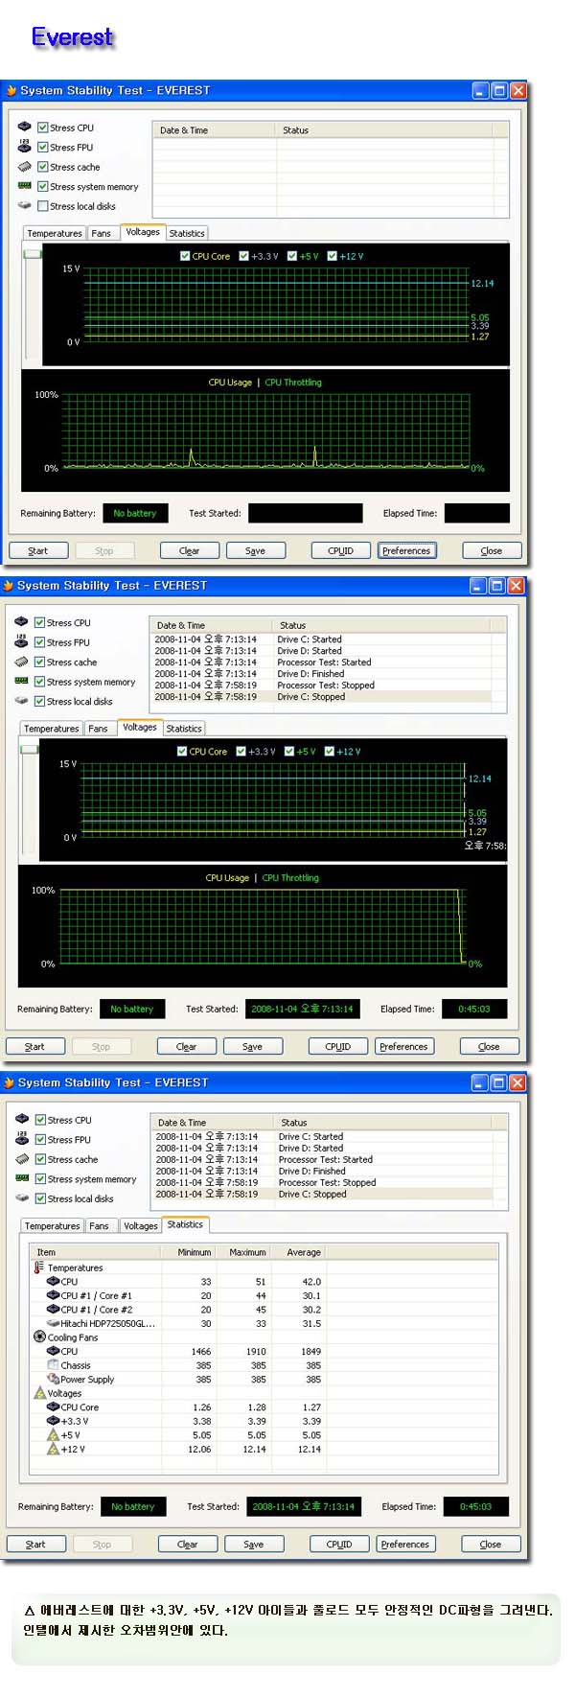Toggle +12 V graph checkbox in top window
Screen dimensions: 575x1697
point(332,256)
